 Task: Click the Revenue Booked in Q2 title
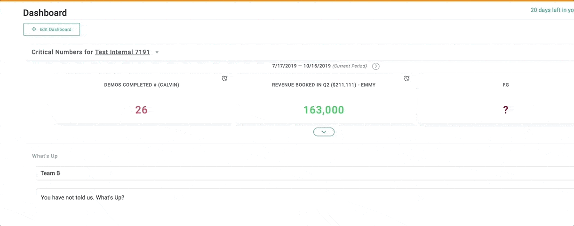click(x=324, y=85)
